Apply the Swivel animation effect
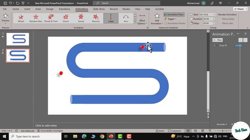Image resolution: width=250 pixels, height=140 pixels. pyautogui.click(x=81, y=18)
